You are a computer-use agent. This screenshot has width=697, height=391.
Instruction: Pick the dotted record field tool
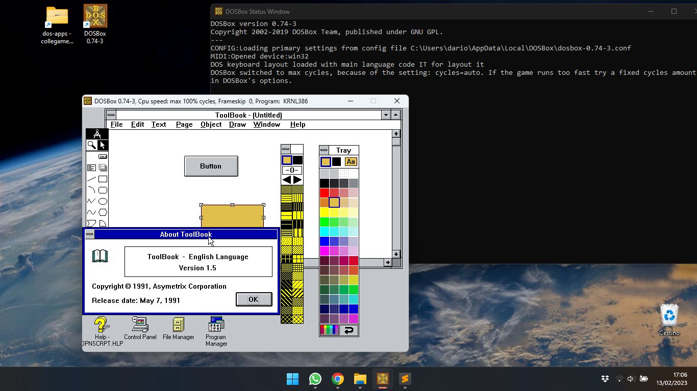[x=103, y=167]
